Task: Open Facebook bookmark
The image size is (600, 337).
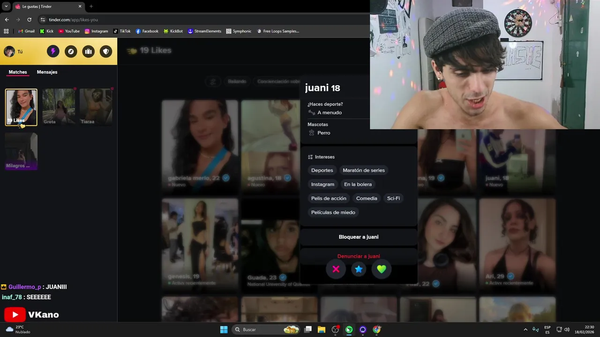Action: pyautogui.click(x=147, y=31)
